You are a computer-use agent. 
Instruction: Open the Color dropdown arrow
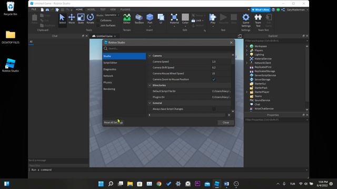(185, 27)
